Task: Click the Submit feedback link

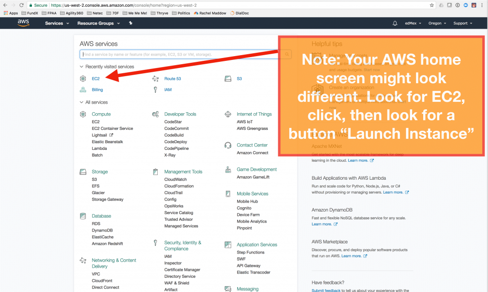Action: click(x=326, y=291)
